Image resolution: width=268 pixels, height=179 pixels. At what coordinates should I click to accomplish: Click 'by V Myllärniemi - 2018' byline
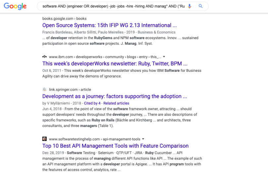(x=62, y=103)
